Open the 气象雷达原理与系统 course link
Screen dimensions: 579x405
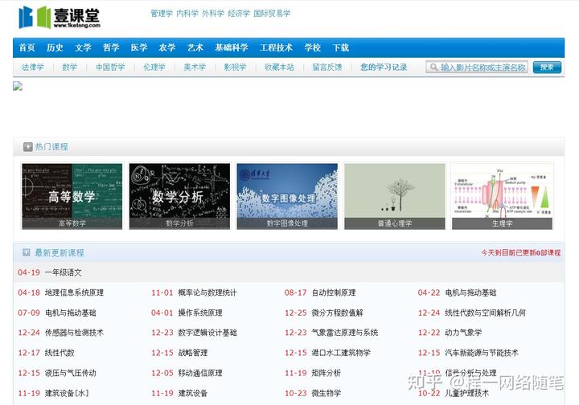pyautogui.click(x=344, y=333)
